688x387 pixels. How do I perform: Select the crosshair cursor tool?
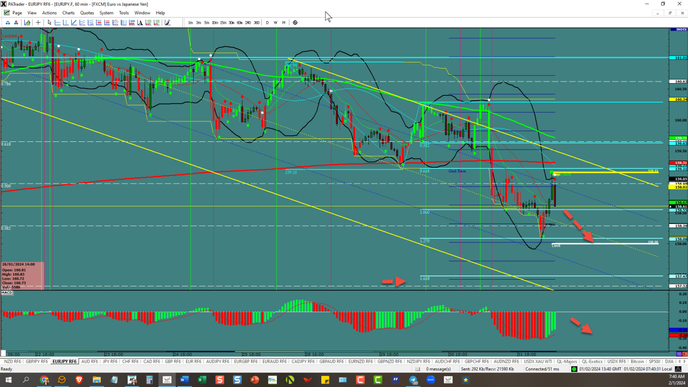coord(38,23)
